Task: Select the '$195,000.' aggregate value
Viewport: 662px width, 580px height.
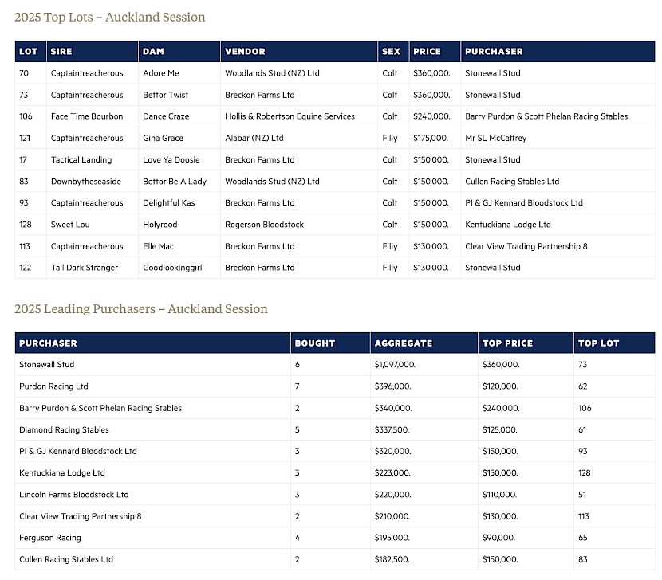Action: (392, 538)
